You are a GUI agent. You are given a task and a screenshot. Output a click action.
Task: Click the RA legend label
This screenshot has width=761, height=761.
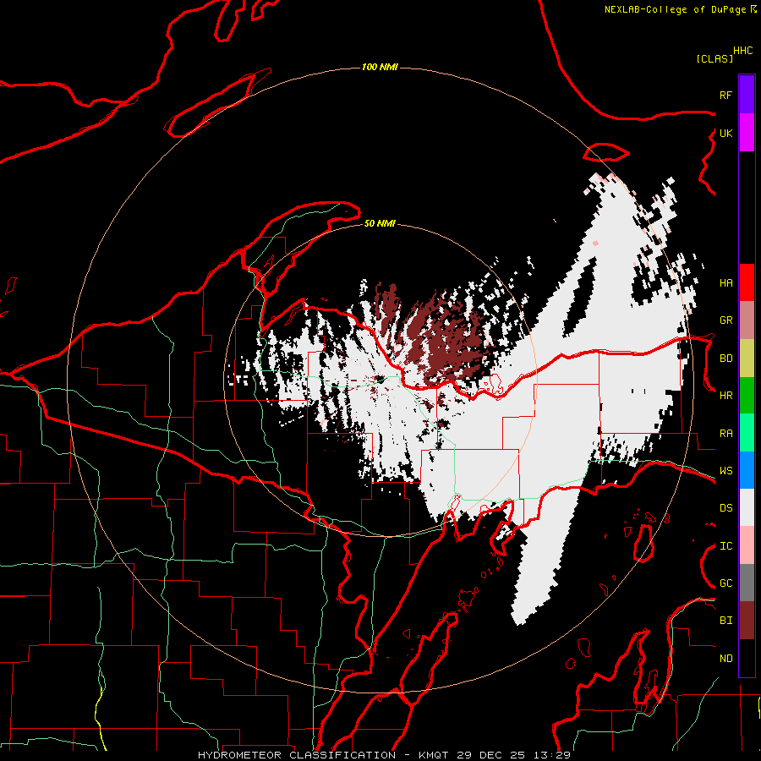coord(725,434)
